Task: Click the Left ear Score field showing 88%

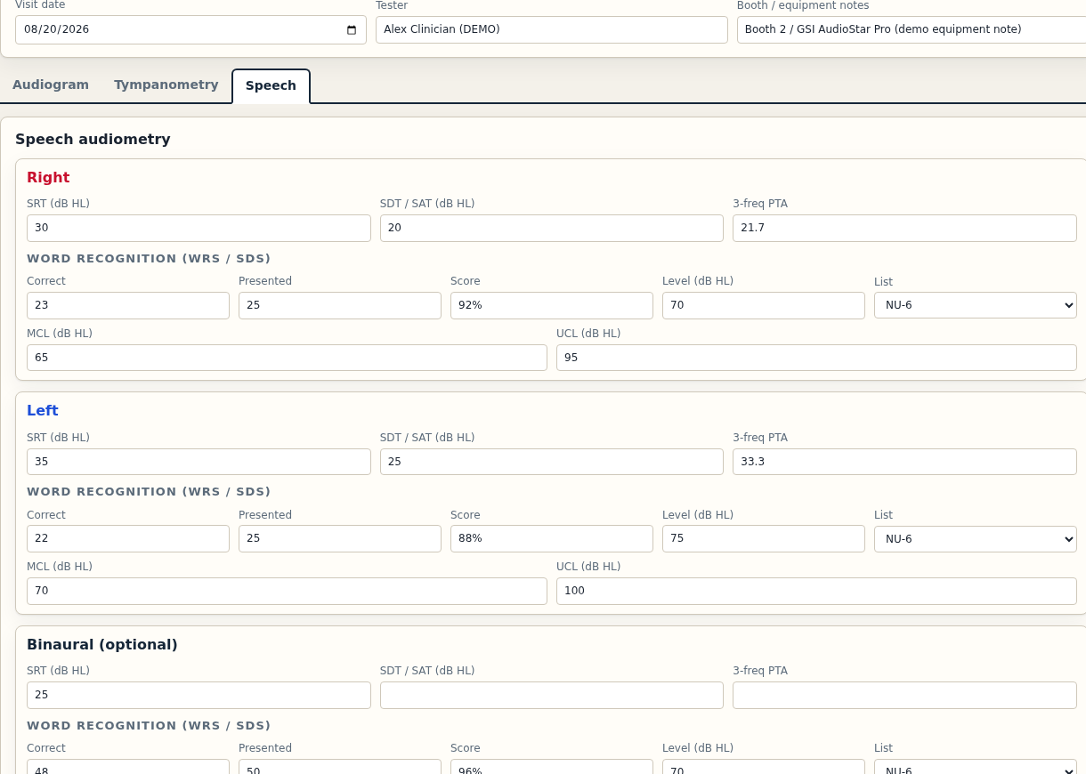Action: point(552,538)
